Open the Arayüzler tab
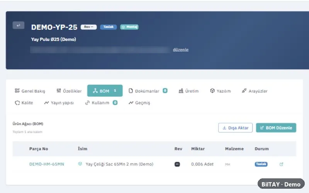 [x=255, y=91]
